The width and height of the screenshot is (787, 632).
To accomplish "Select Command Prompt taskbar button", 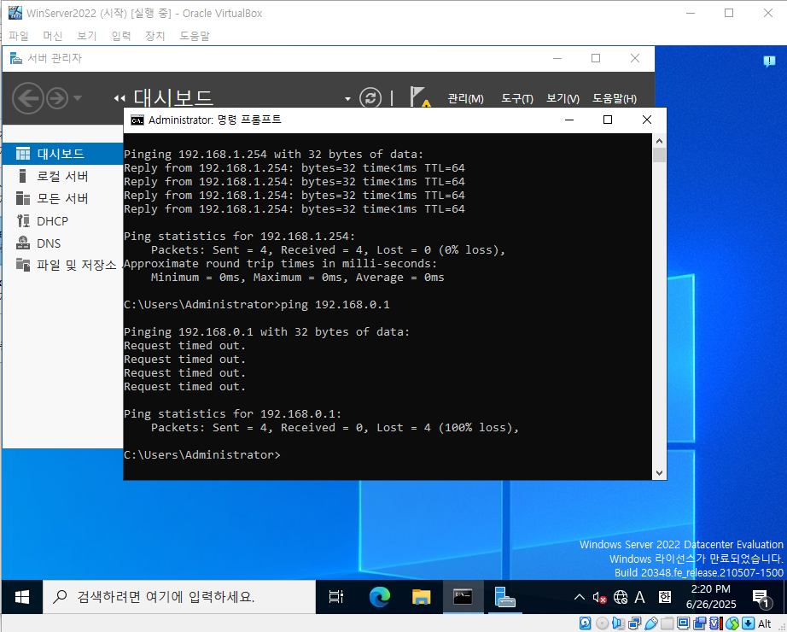I will [x=463, y=597].
